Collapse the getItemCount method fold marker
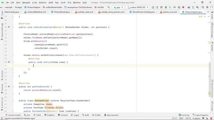The image size is (214, 120). click(13, 87)
